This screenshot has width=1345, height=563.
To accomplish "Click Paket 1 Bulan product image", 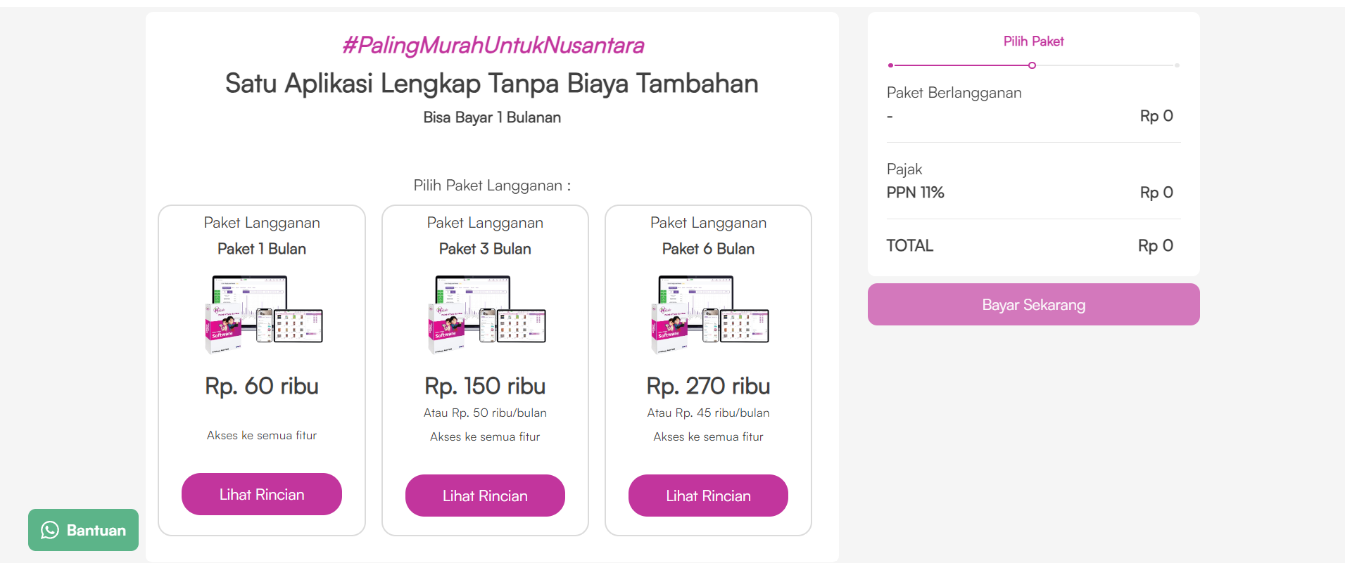I will [263, 313].
